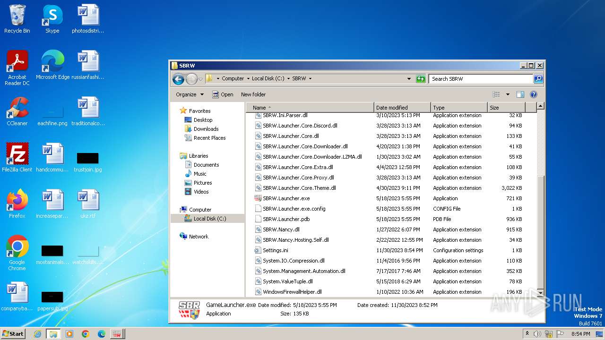Screen dimensions: 605x340
Task: Expand the address bar history dropdown
Action: [x=409, y=79]
